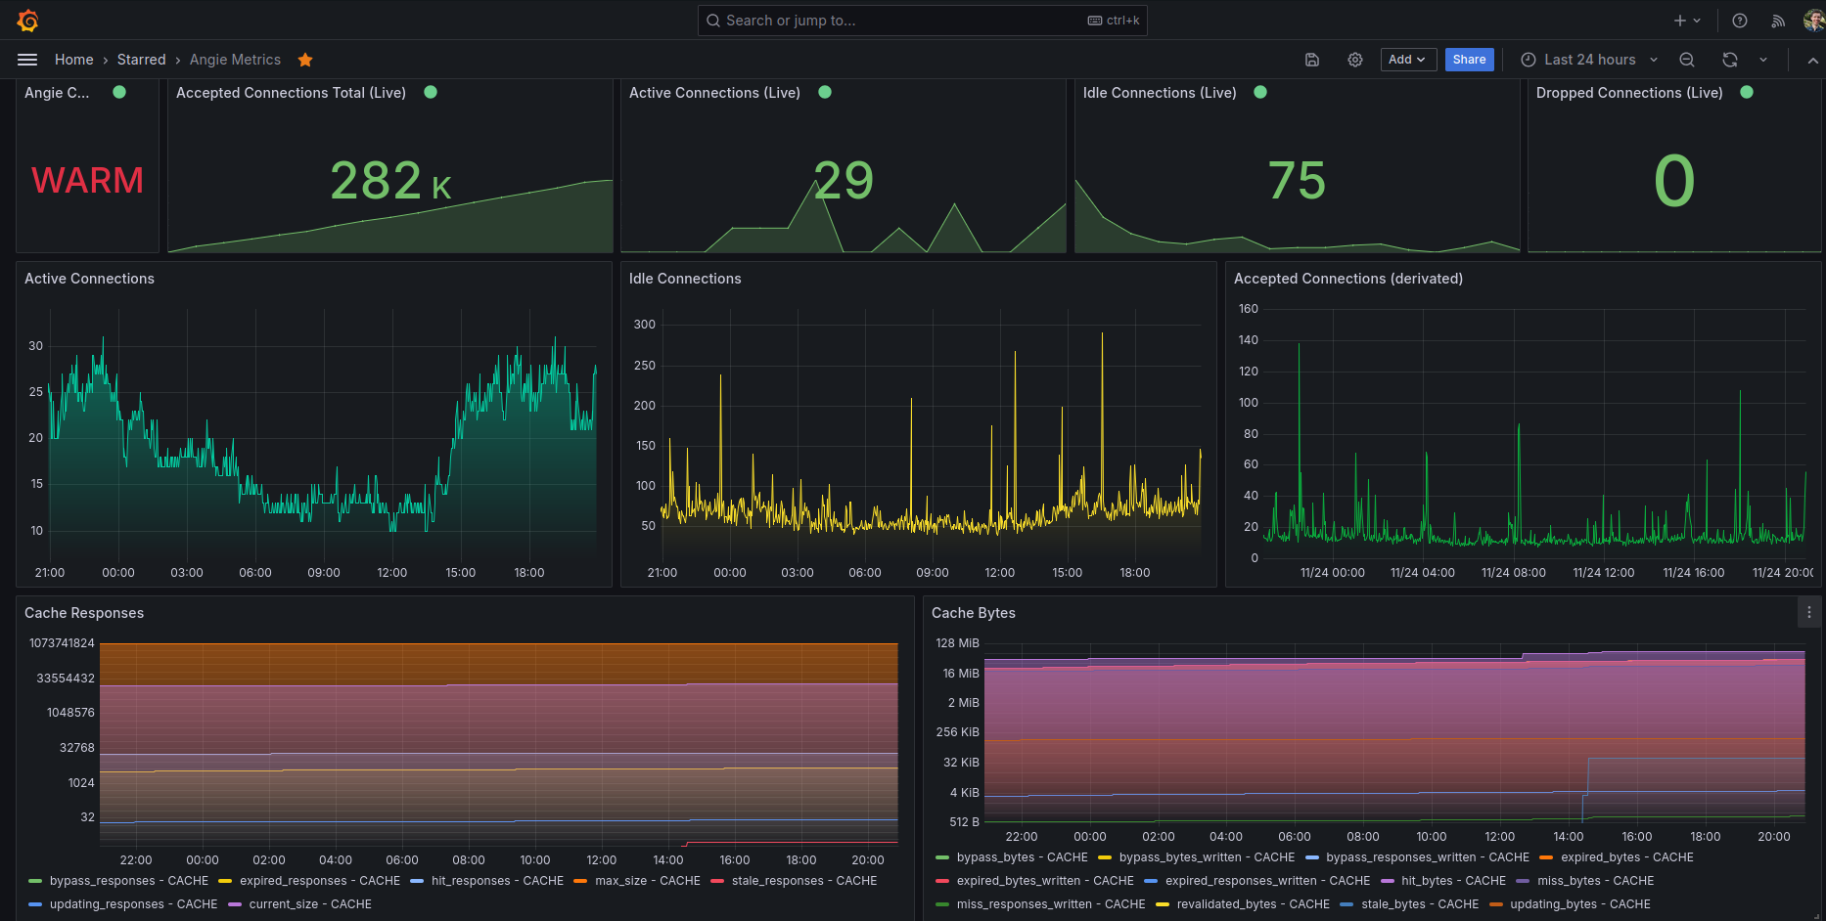Screen dimensions: 1826x921
Task: Open dashboard settings gear icon
Action: 1355,60
